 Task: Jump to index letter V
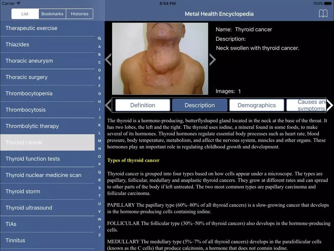point(99,211)
